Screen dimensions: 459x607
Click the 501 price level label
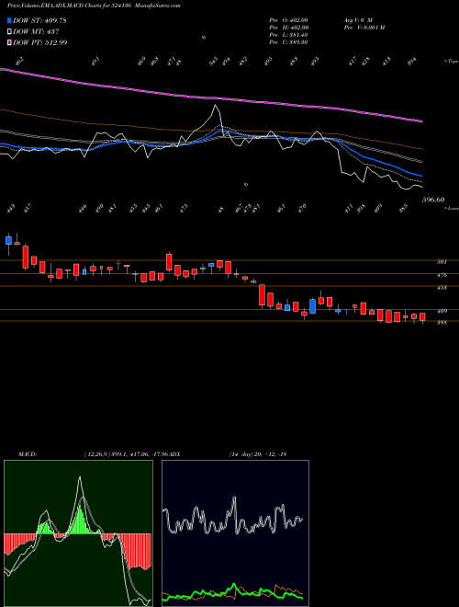pos(442,262)
